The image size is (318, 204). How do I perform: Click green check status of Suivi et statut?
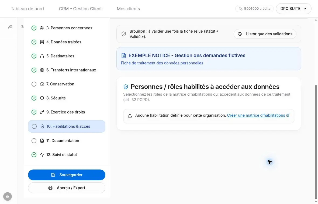coord(34,154)
